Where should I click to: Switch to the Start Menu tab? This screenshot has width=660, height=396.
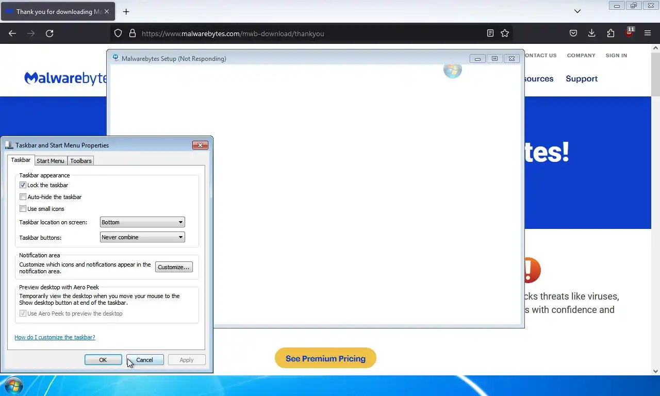tap(51, 161)
